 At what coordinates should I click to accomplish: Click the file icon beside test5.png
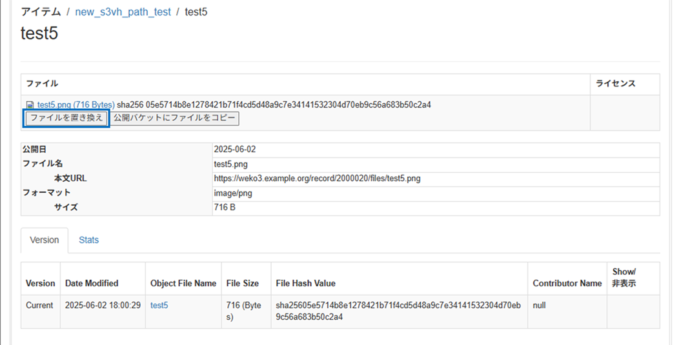pyautogui.click(x=30, y=105)
